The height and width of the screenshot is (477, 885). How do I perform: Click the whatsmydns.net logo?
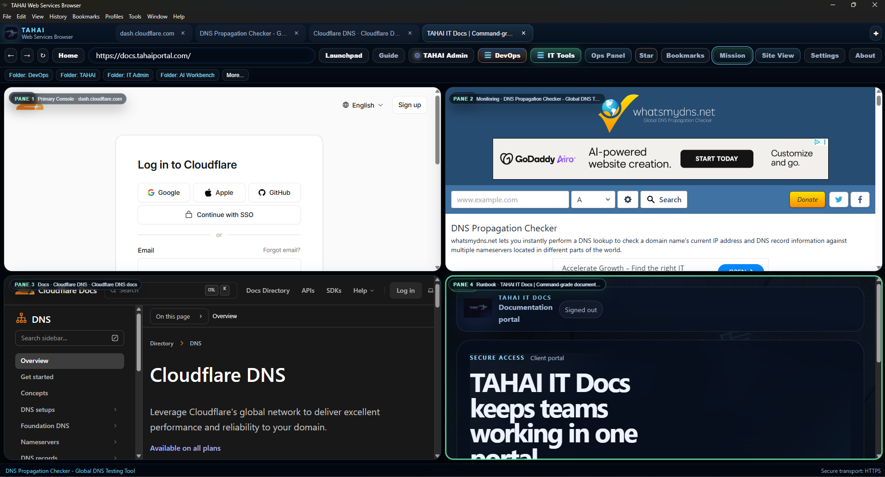(x=657, y=113)
